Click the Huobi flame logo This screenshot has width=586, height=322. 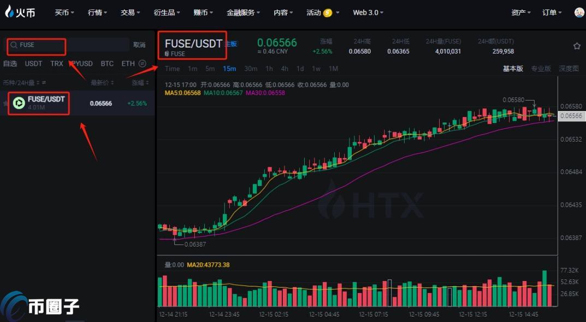tap(9, 11)
